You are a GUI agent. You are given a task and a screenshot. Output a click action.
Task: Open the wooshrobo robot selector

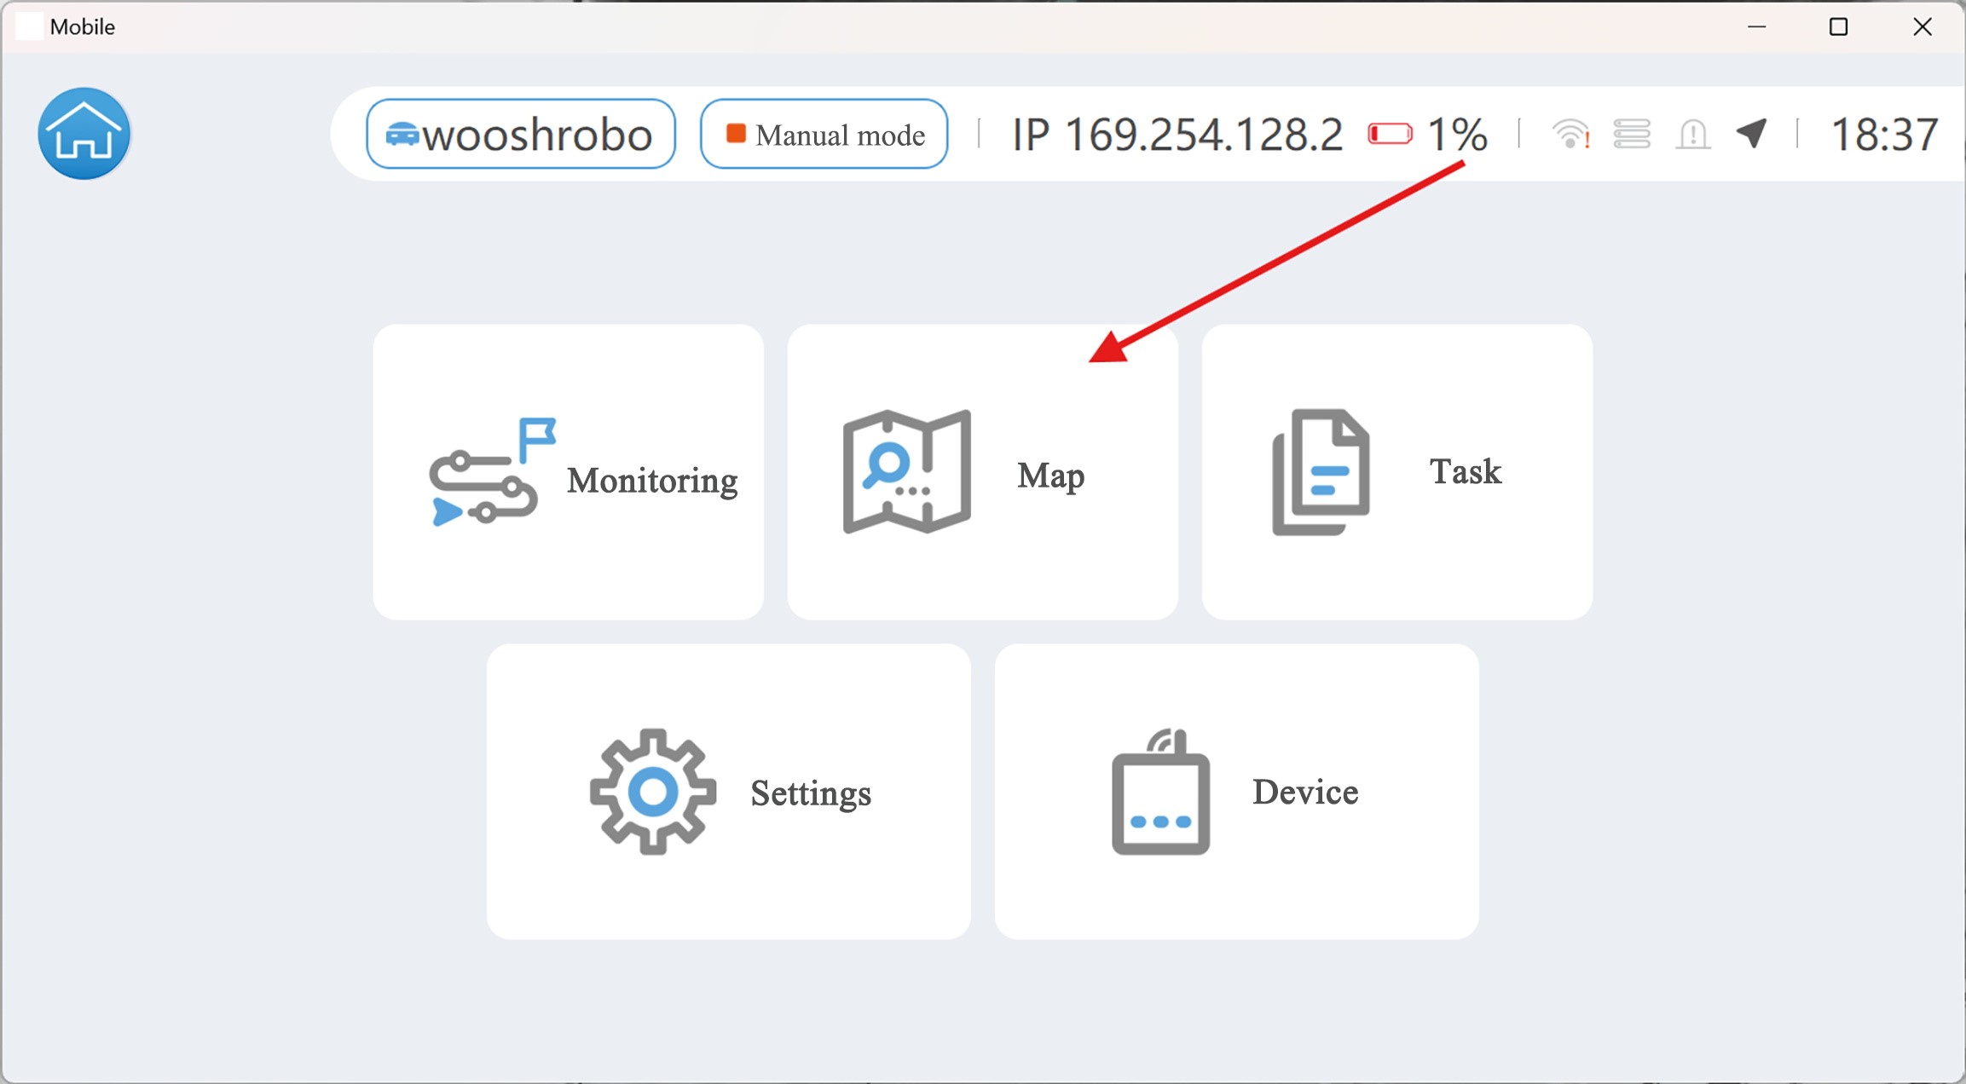coord(521,134)
